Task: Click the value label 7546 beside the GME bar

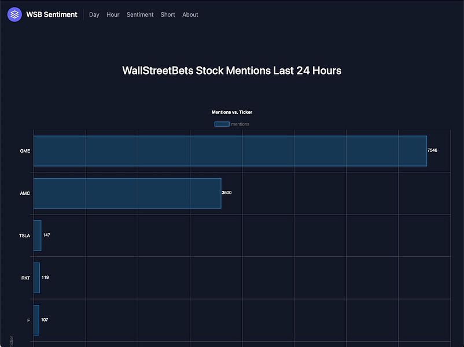Action: click(x=432, y=150)
